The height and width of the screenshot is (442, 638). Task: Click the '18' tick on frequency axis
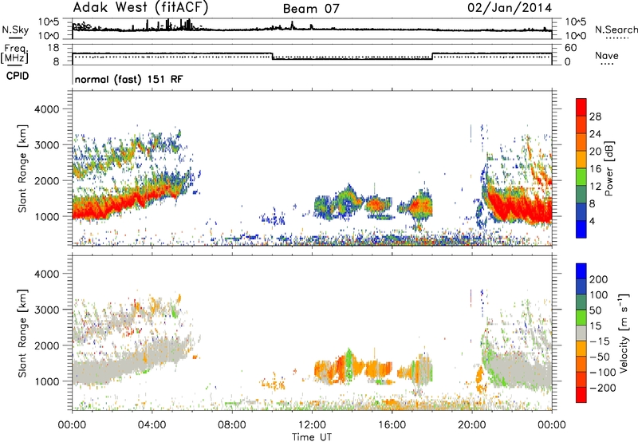[x=53, y=48]
